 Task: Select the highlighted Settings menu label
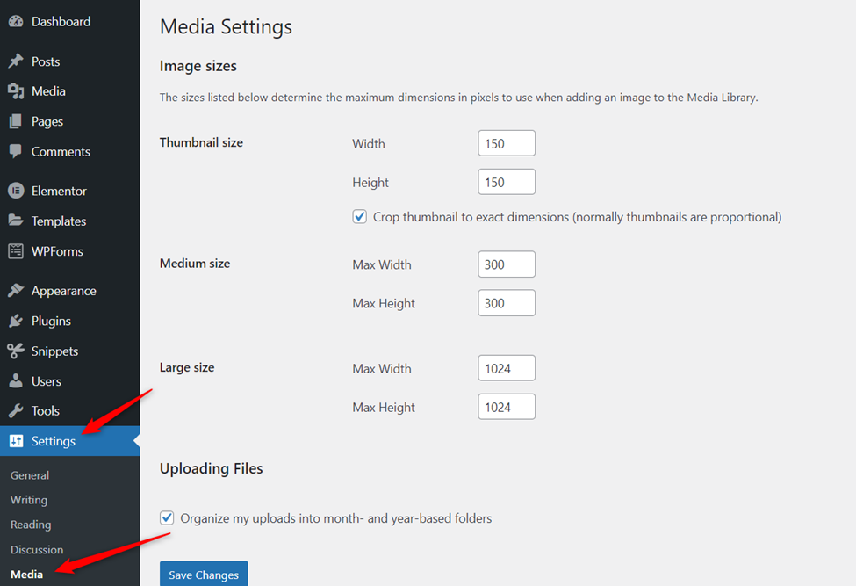pyautogui.click(x=53, y=441)
